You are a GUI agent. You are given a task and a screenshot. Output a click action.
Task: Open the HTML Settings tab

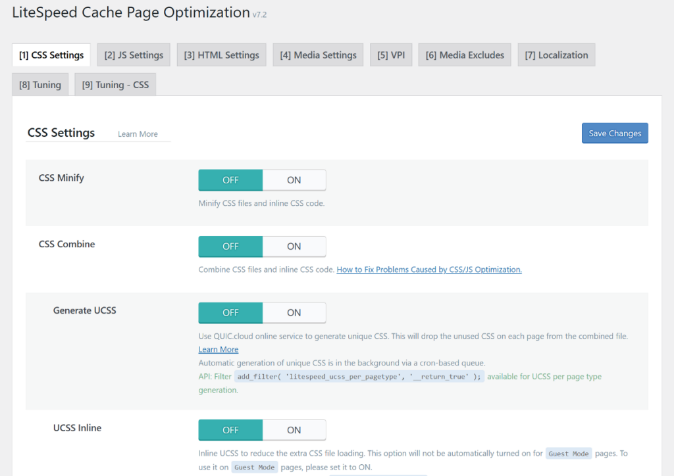pos(221,55)
